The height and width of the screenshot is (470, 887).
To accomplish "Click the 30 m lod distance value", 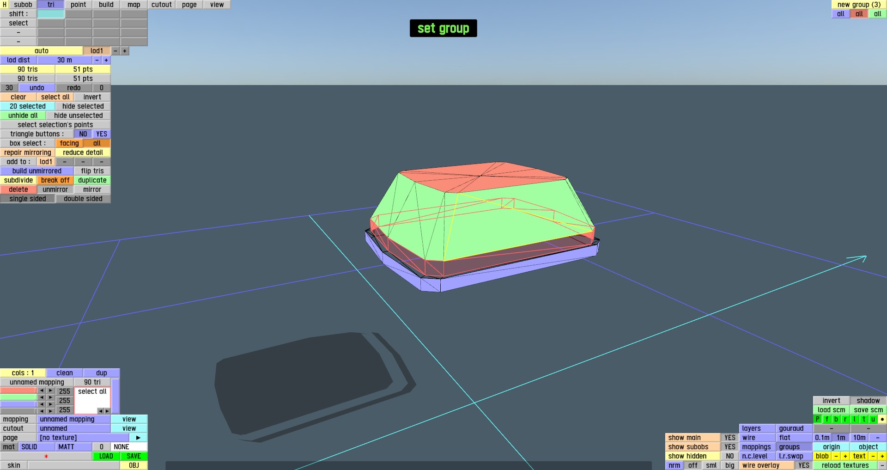I will point(65,60).
